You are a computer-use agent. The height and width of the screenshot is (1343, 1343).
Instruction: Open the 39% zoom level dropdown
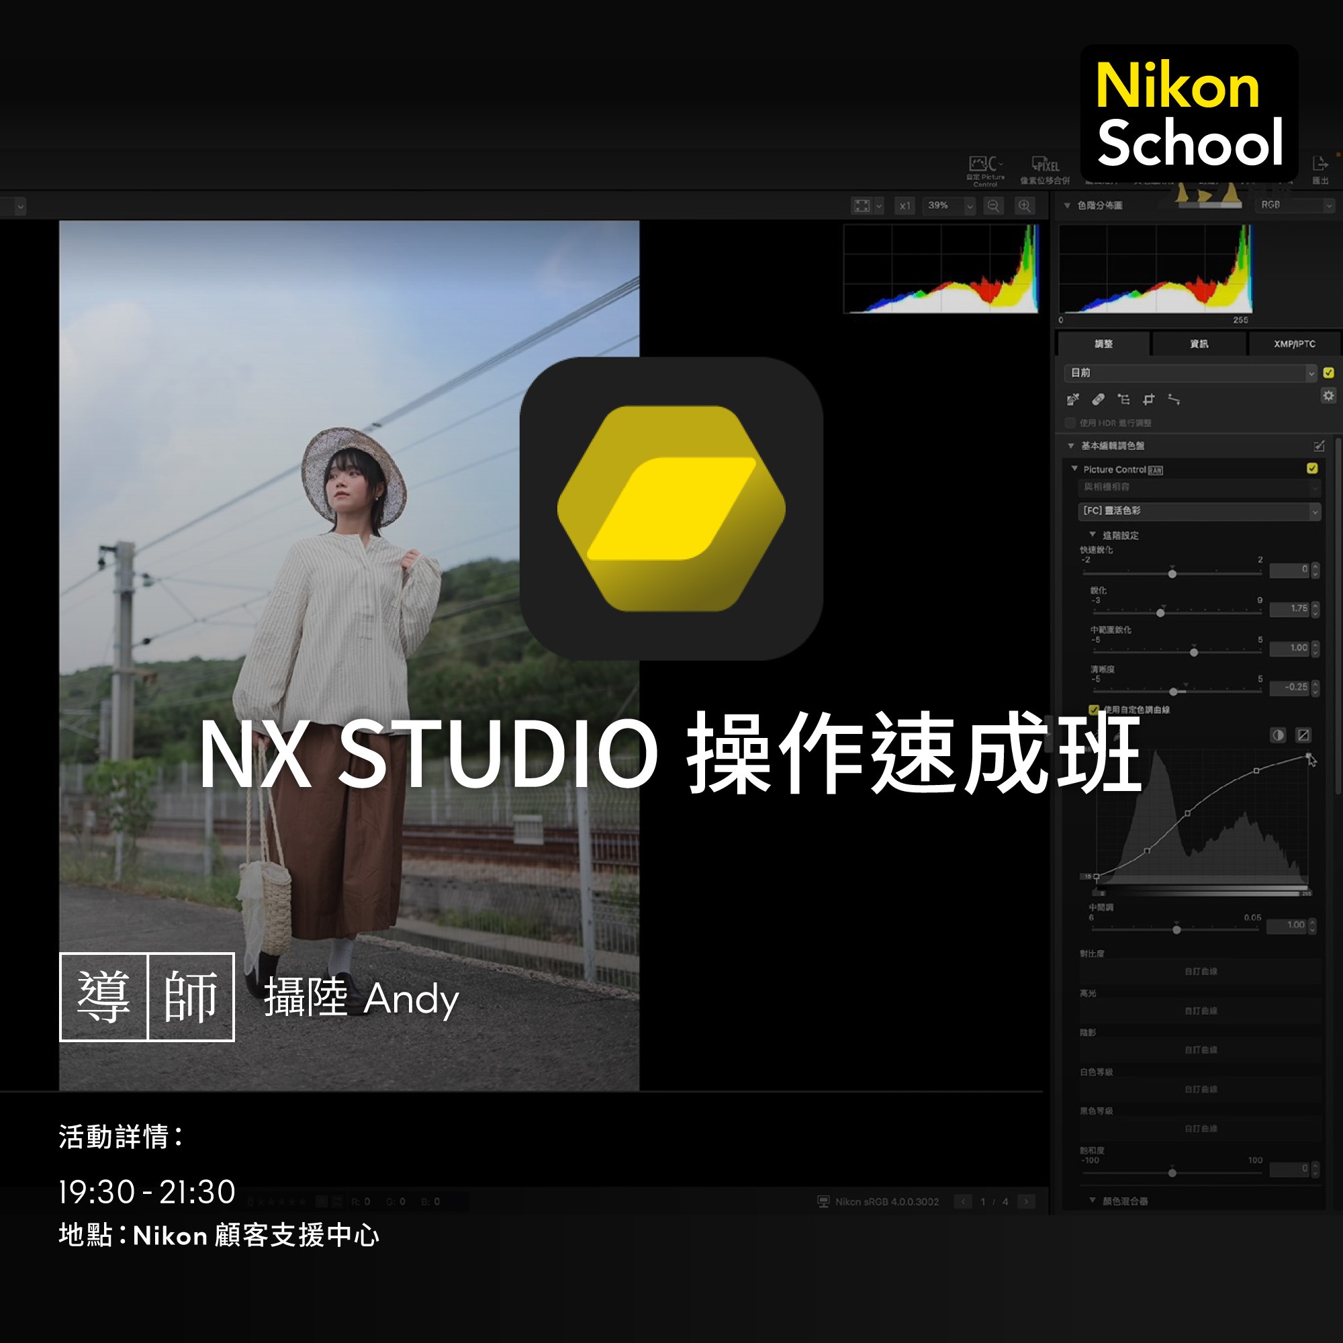tap(949, 205)
